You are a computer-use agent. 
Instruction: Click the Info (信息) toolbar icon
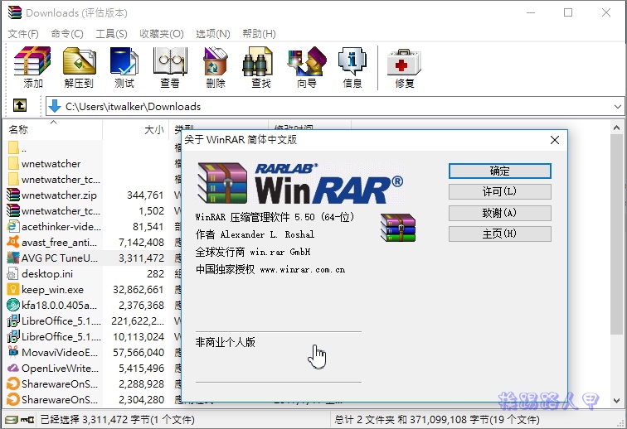(352, 61)
